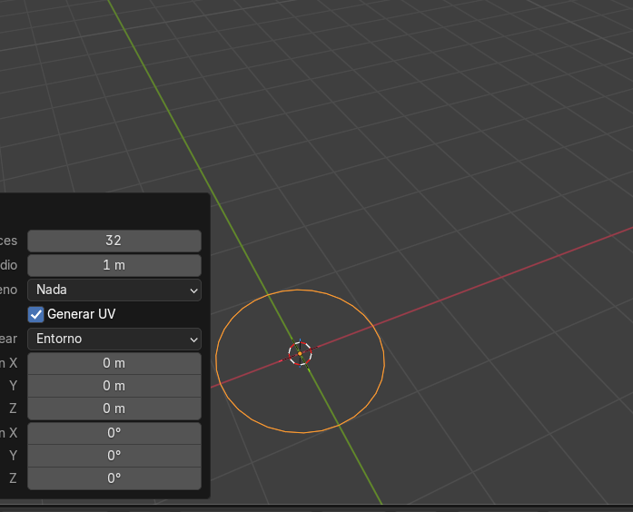Click the rotation X field
Image resolution: width=633 pixels, height=512 pixels.
114,433
